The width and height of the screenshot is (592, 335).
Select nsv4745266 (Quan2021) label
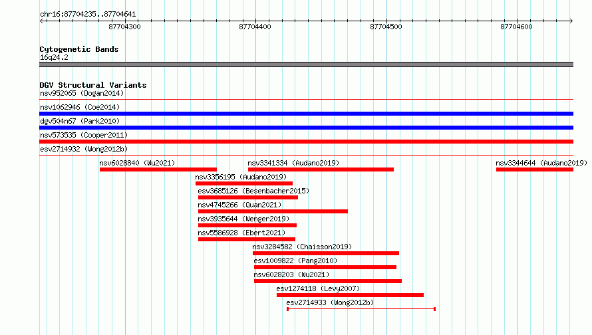click(239, 205)
